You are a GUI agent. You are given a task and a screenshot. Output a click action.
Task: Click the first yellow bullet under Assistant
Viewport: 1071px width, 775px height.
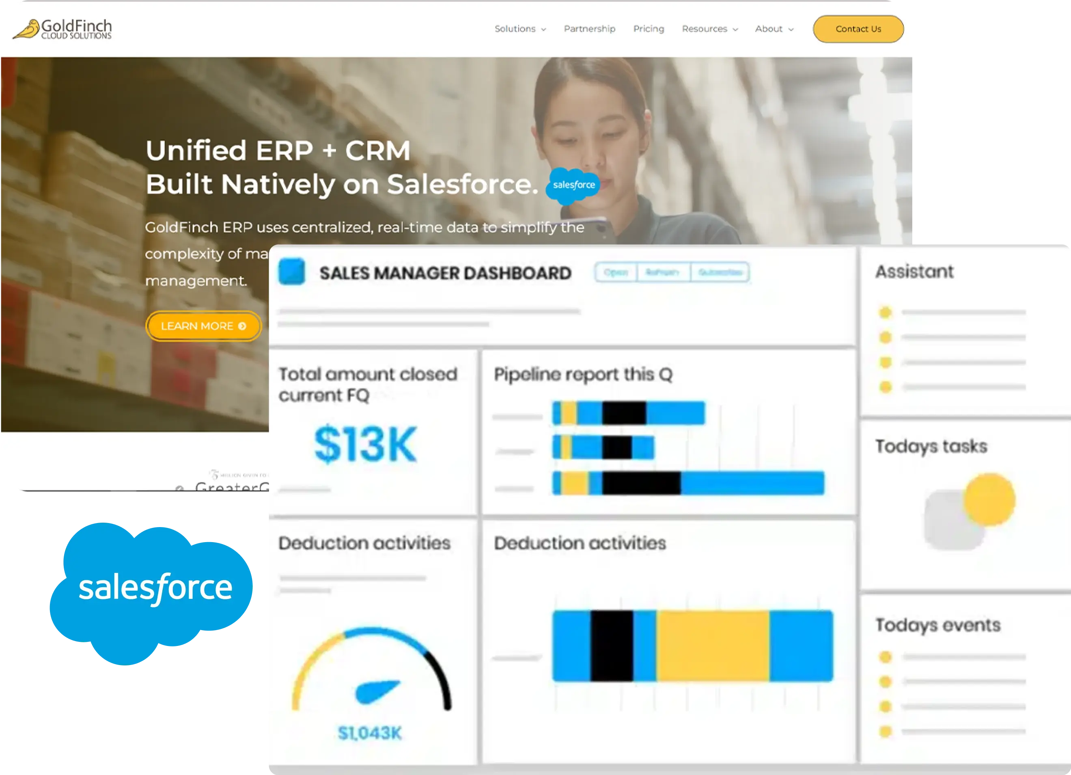pyautogui.click(x=885, y=312)
